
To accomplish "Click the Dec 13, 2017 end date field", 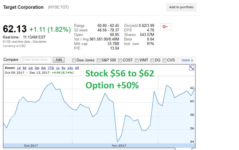I will pos(40,73).
